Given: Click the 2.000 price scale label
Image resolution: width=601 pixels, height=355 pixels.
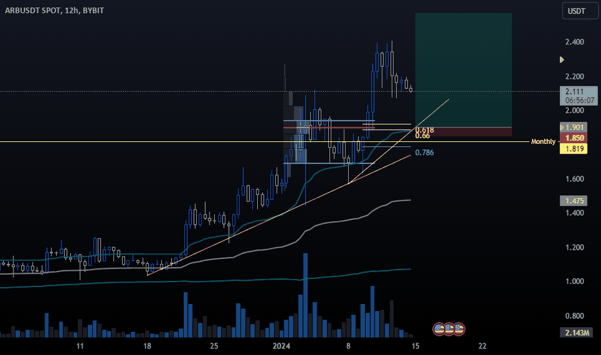Looking at the screenshot, I should (x=575, y=110).
